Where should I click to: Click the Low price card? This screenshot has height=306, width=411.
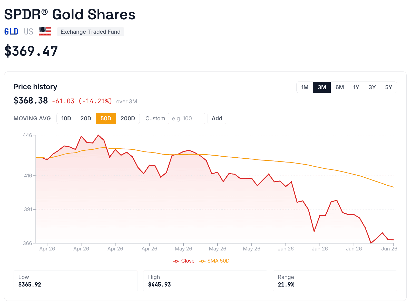coord(76,281)
